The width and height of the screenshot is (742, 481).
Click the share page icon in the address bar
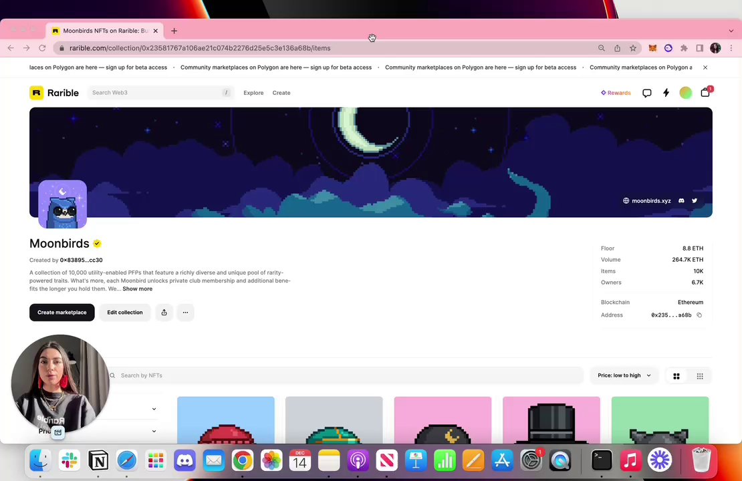point(617,48)
